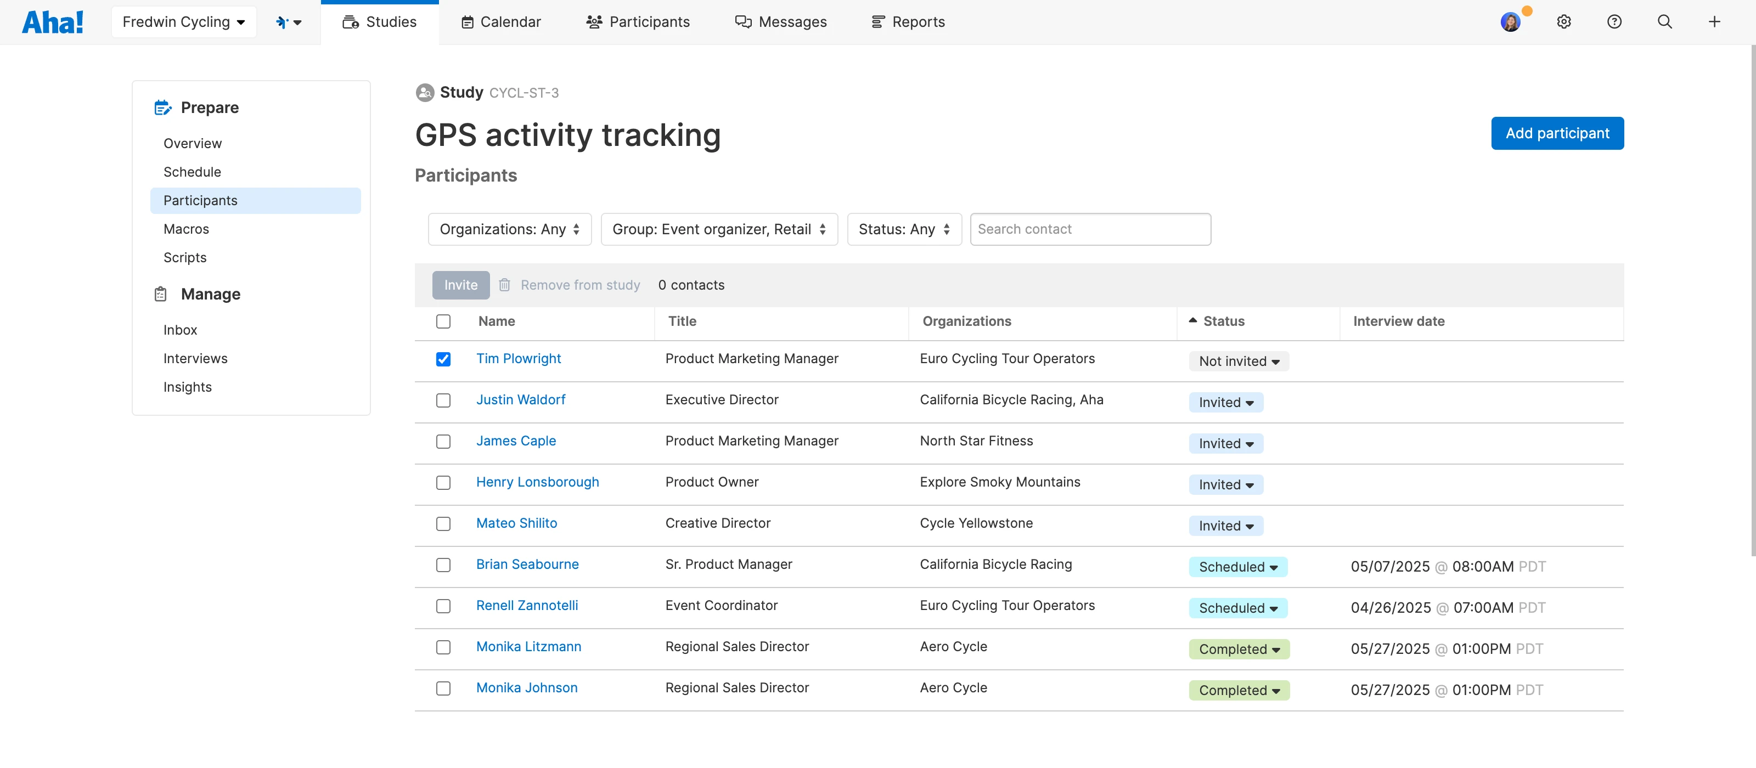Open the settings gear icon
Screen dimensions: 1756x768
1564,22
